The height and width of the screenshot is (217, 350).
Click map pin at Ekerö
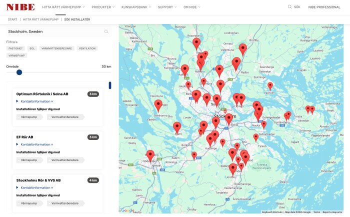click(177, 127)
